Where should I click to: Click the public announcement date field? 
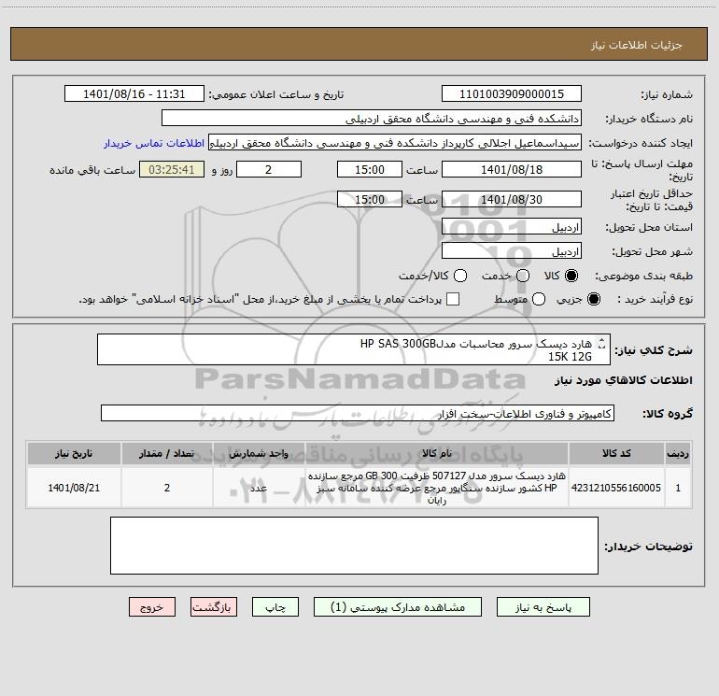click(x=134, y=94)
